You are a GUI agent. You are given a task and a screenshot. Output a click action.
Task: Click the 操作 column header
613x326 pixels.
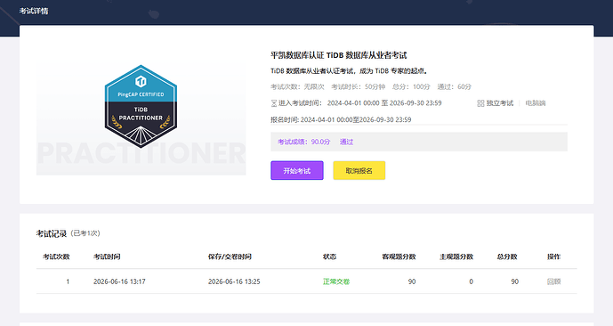(x=553, y=257)
